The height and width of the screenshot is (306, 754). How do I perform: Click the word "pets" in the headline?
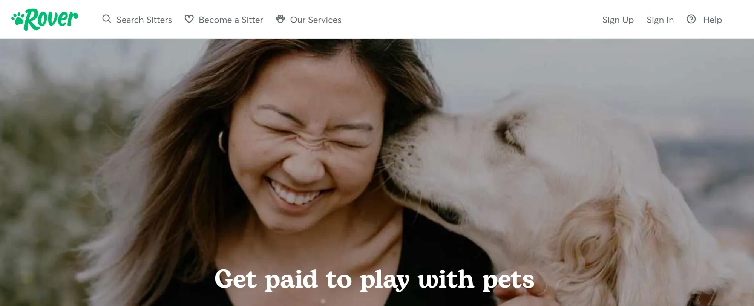point(508,281)
